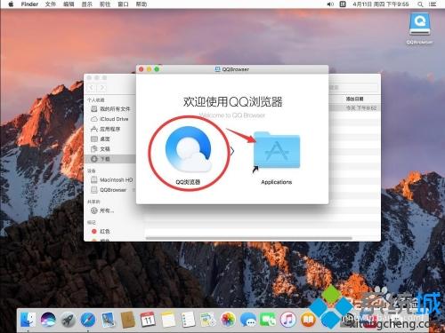
Task: Launch Siri from the Dock
Action: pos(48,320)
